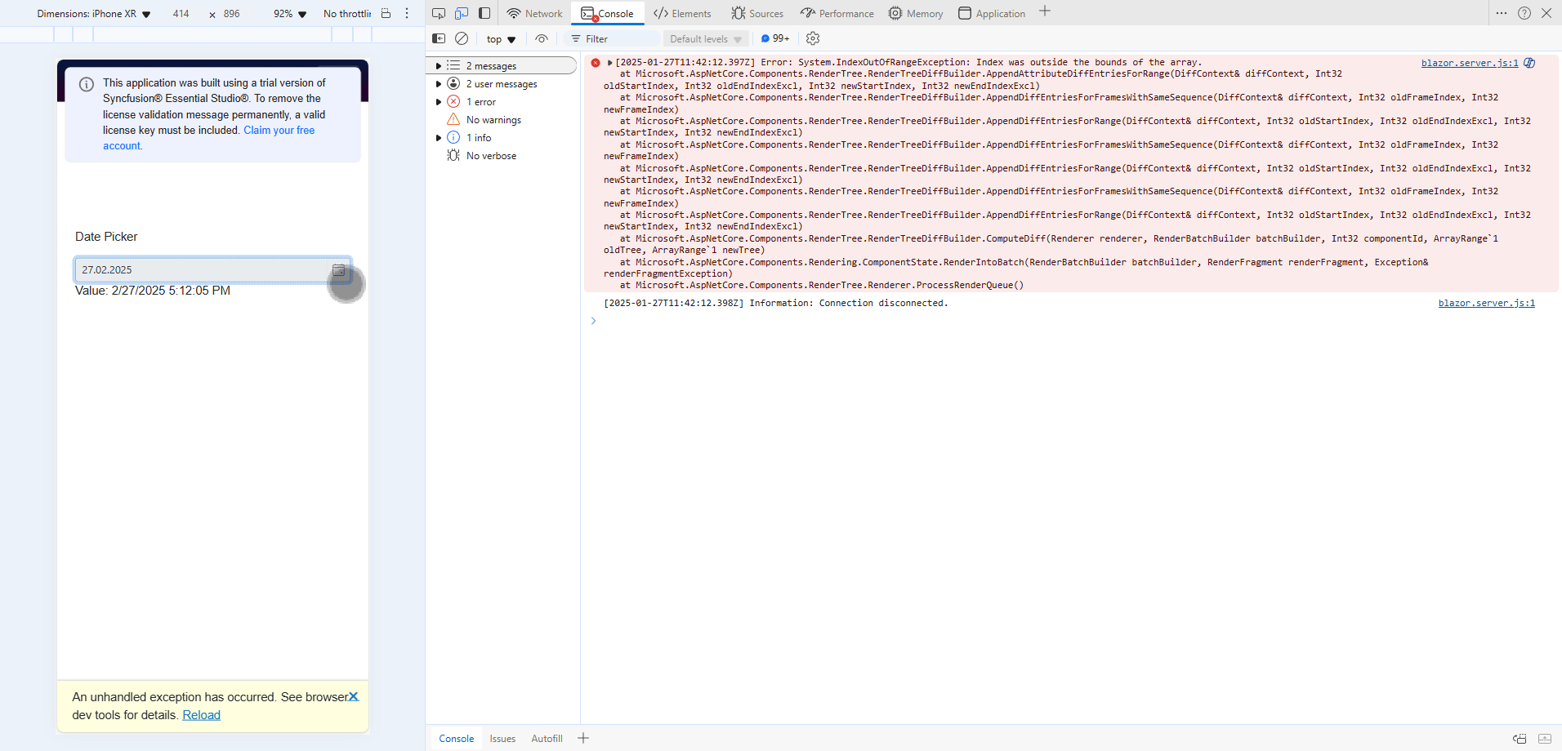The height and width of the screenshot is (751, 1562).
Task: Open the 92% zoom dropdown
Action: 290,14
